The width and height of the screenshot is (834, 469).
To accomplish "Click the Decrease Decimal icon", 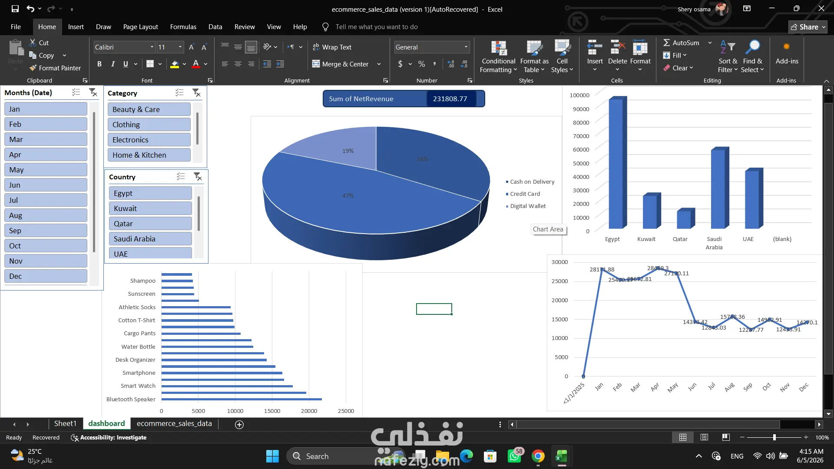I will [x=464, y=64].
